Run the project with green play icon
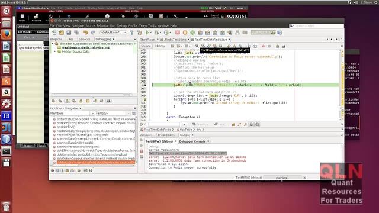The height and width of the screenshot is (213, 379). (x=147, y=33)
